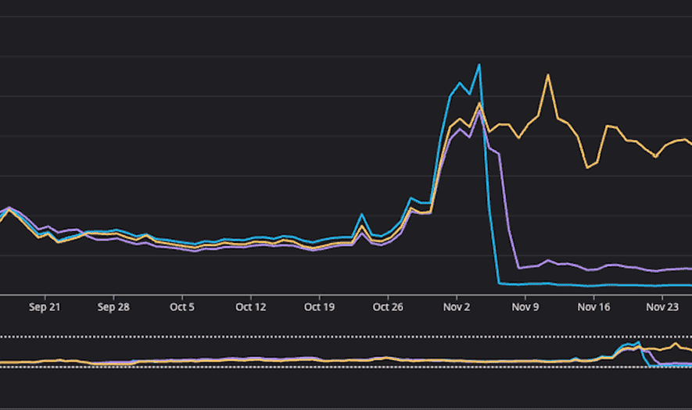Viewport: 692px width, 410px height.
Task: Click the yellow line's dip before Nov 16
Action: 588,167
